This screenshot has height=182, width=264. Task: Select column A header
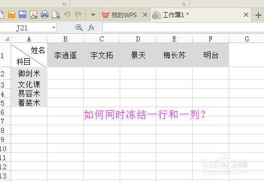[x=29, y=39]
